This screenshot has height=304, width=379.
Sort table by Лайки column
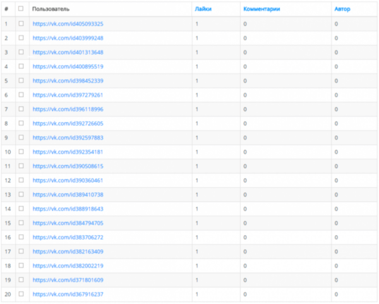203,9
